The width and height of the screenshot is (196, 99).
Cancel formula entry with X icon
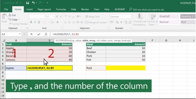[x=32, y=34]
